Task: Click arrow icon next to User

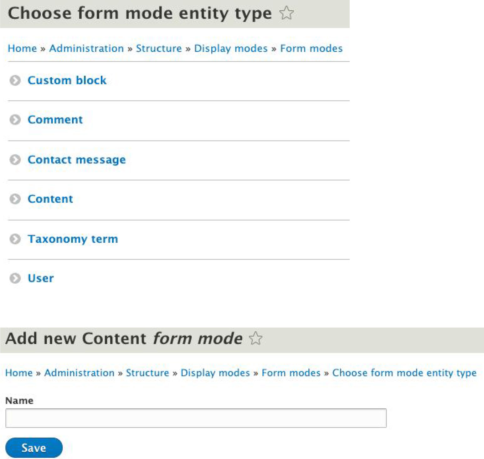Action: (x=15, y=278)
